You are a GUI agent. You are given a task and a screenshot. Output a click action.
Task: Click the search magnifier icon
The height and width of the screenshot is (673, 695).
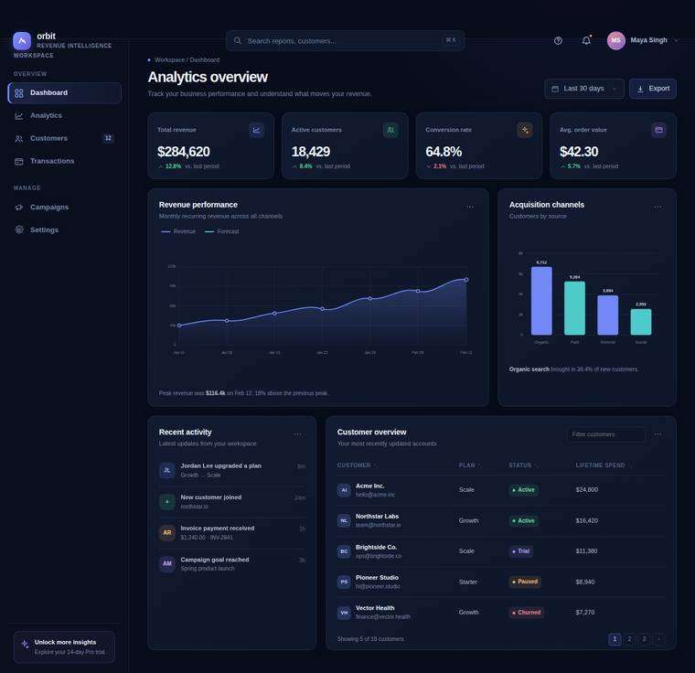coord(238,41)
